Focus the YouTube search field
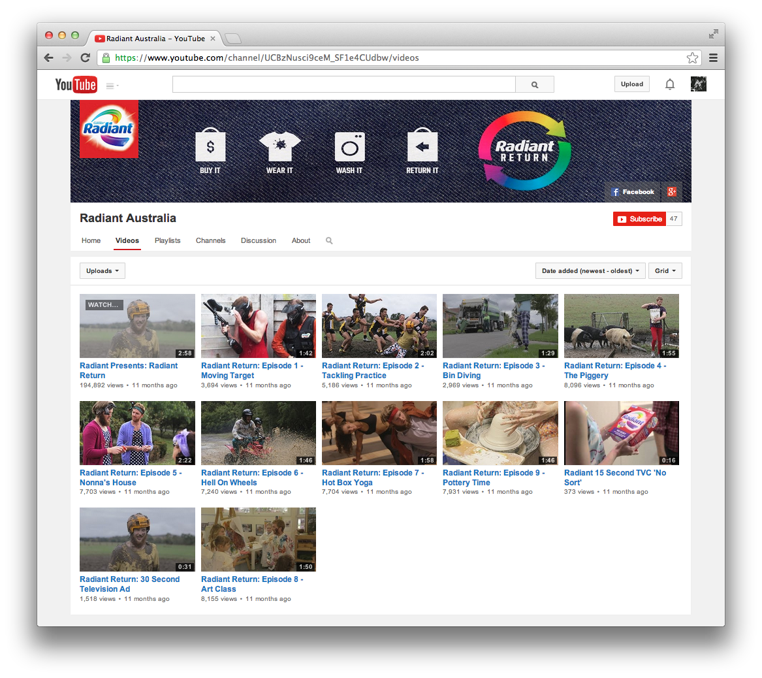Viewport: 762px width, 678px height. (343, 84)
